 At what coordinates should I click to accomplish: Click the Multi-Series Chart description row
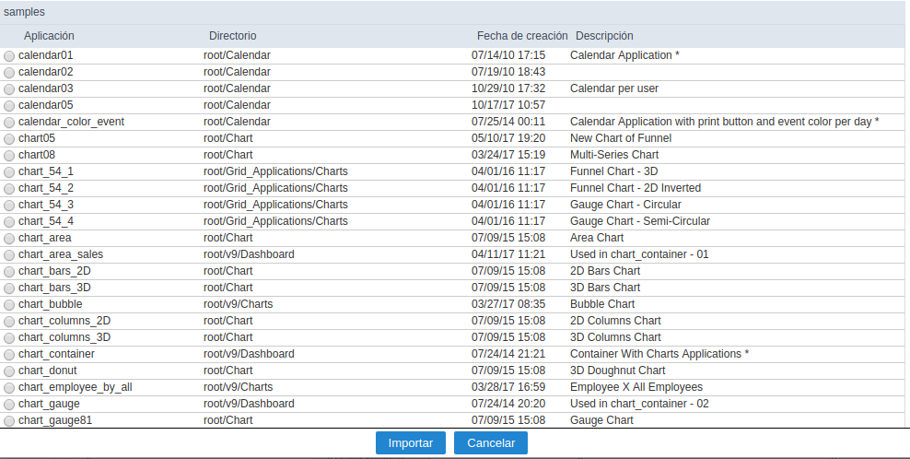[614, 155]
